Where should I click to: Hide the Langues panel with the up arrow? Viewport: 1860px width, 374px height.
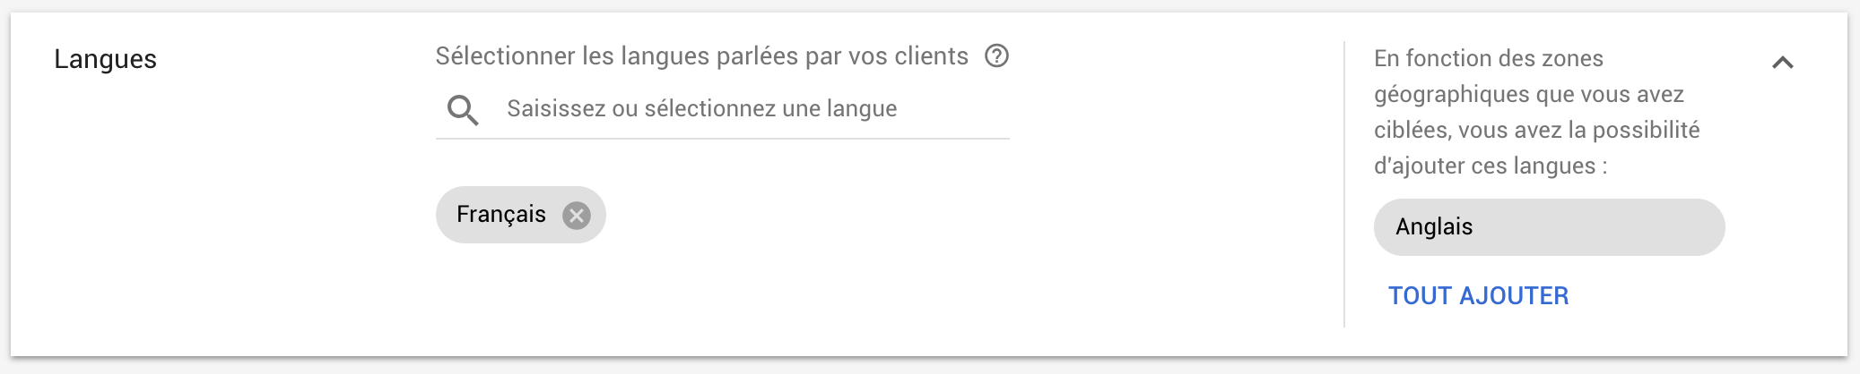tap(1782, 63)
